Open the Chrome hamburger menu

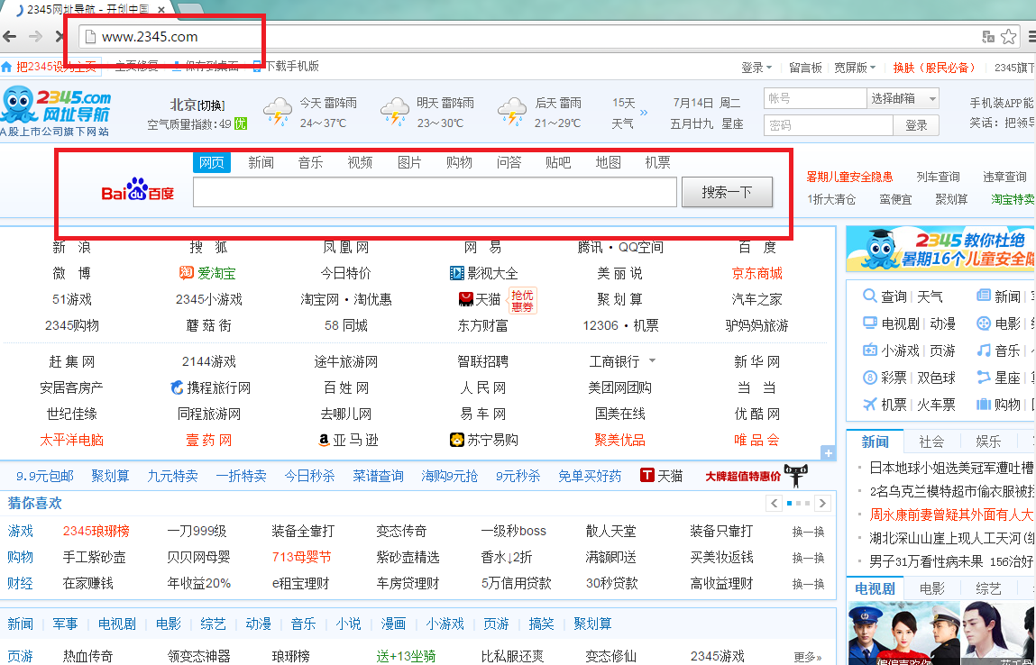point(1031,37)
